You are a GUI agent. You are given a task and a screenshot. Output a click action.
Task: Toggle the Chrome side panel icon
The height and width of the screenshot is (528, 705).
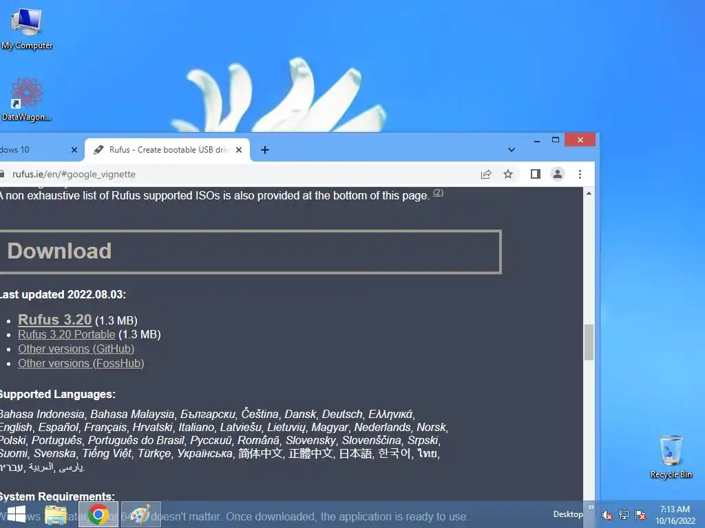click(535, 174)
